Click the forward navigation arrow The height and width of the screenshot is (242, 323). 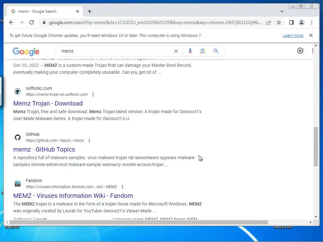(x=21, y=22)
